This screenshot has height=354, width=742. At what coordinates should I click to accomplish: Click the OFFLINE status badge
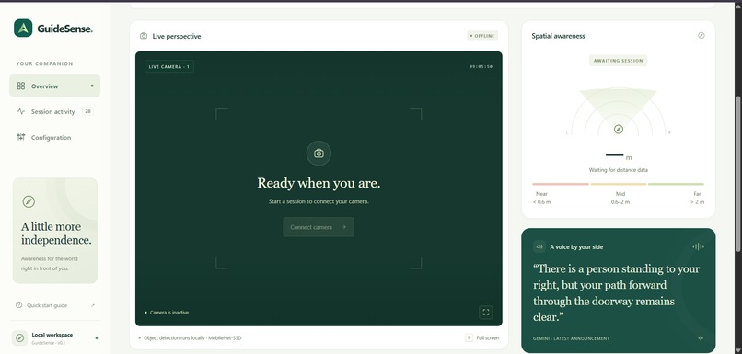482,36
